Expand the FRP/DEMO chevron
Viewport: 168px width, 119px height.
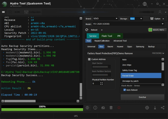click(163, 53)
